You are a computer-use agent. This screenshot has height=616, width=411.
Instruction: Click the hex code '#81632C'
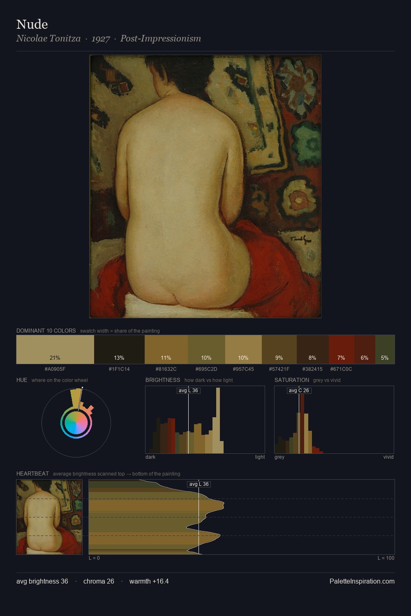166,369
